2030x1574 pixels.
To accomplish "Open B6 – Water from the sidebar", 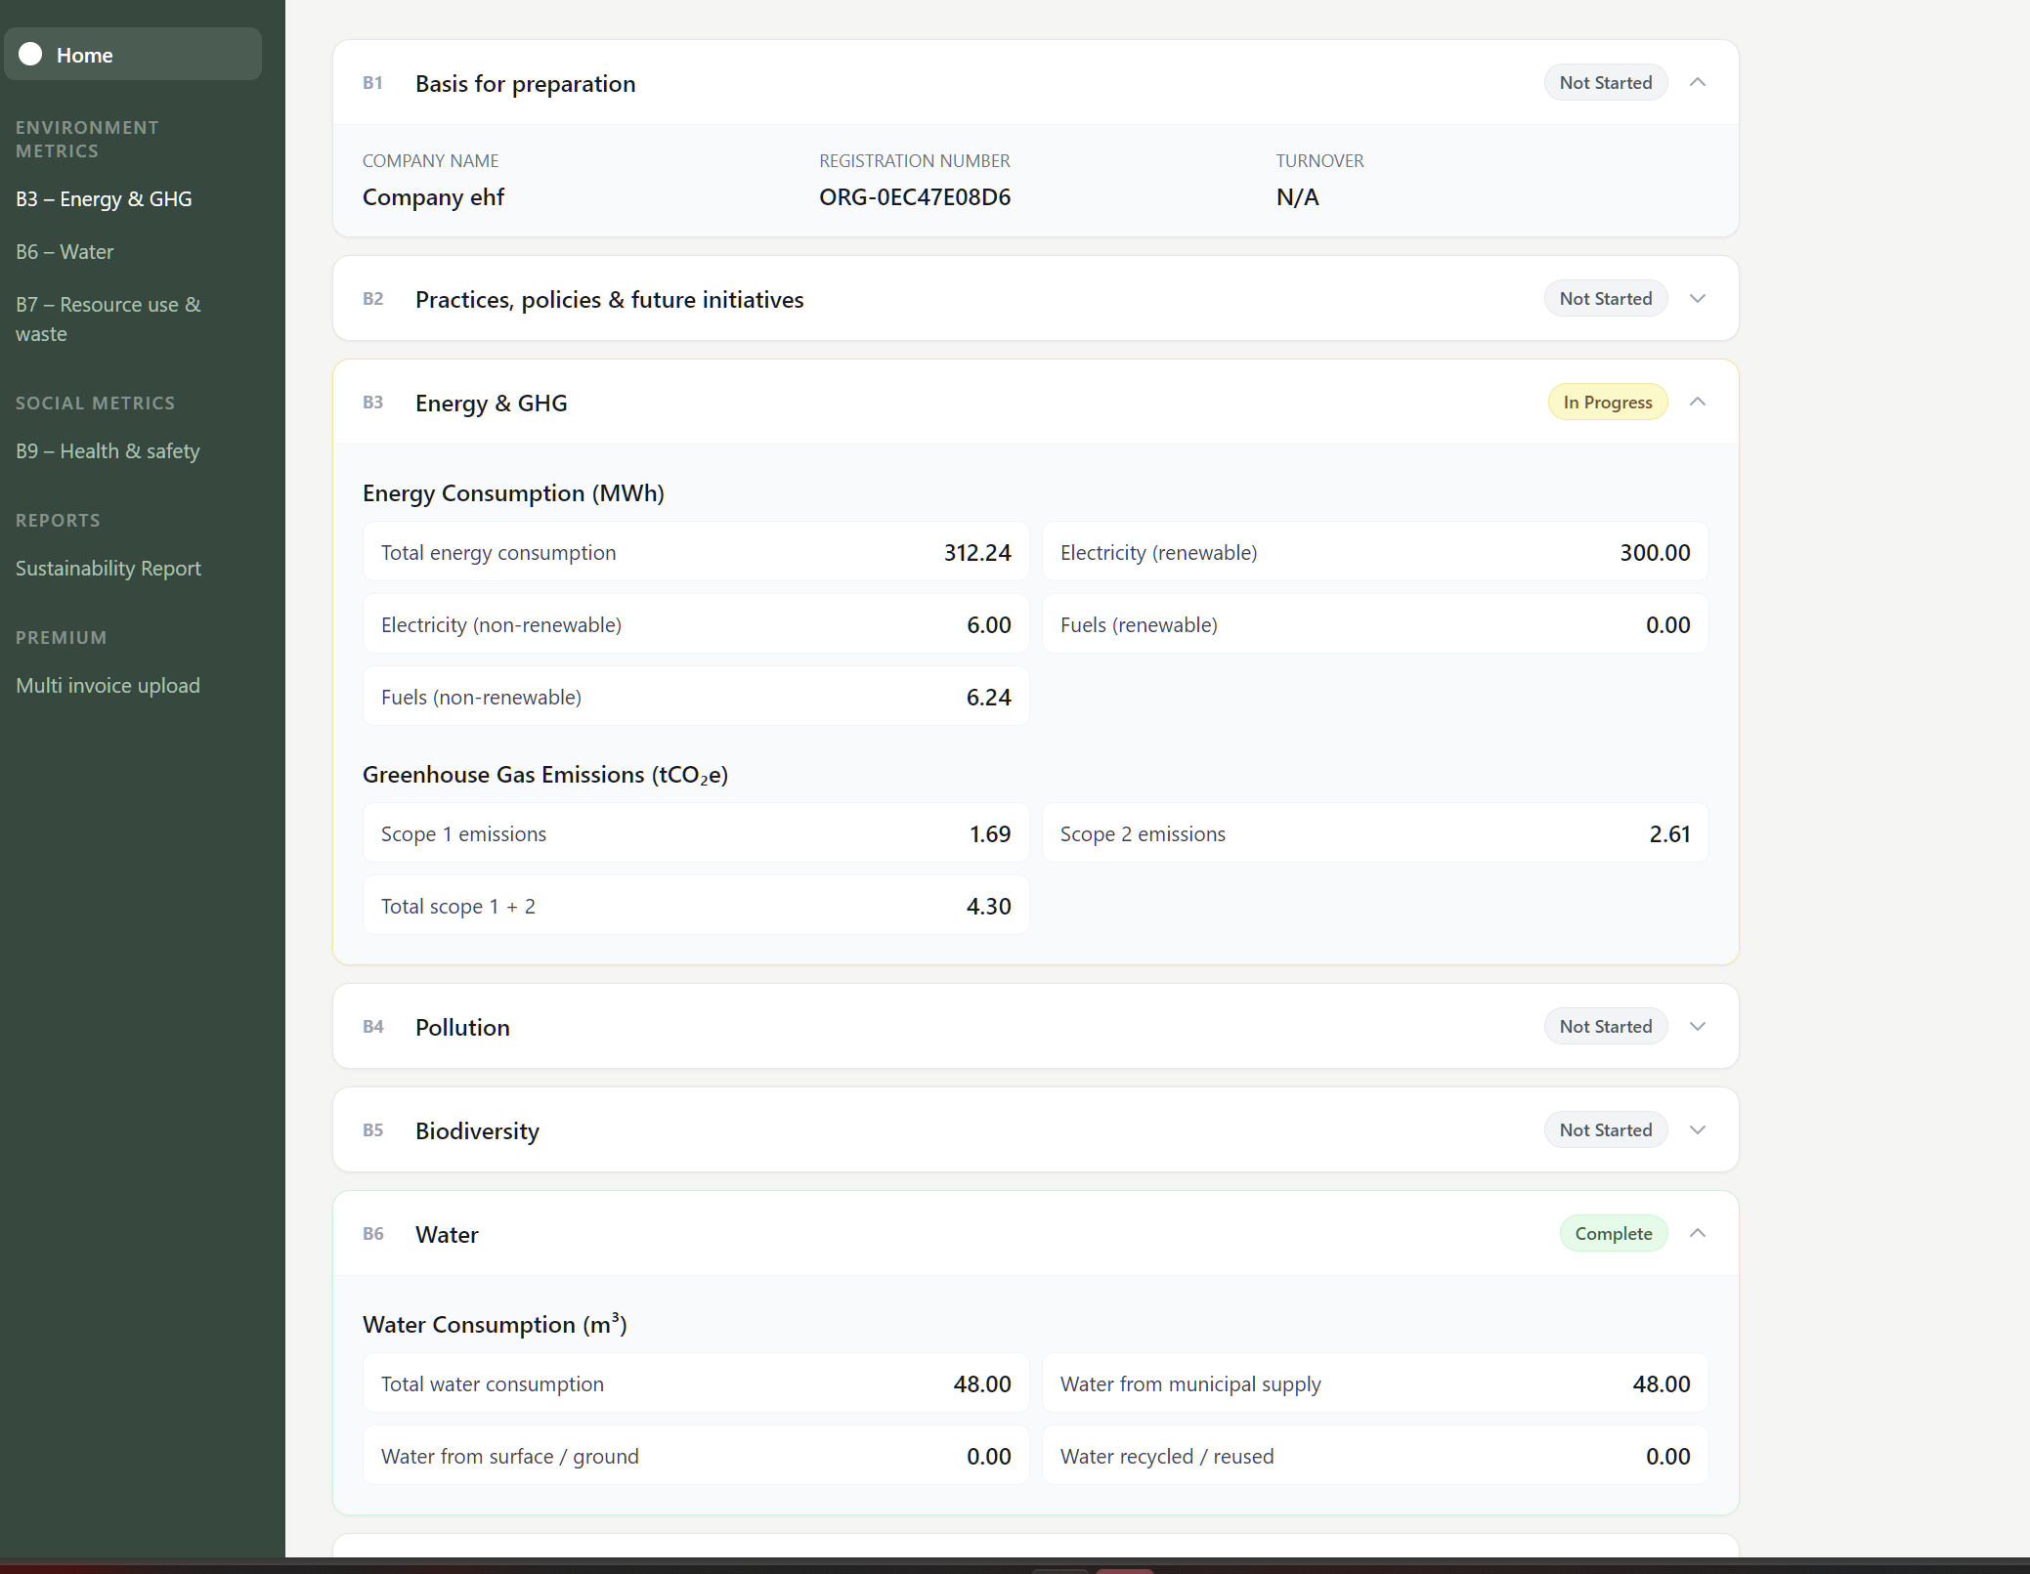I will coord(65,251).
